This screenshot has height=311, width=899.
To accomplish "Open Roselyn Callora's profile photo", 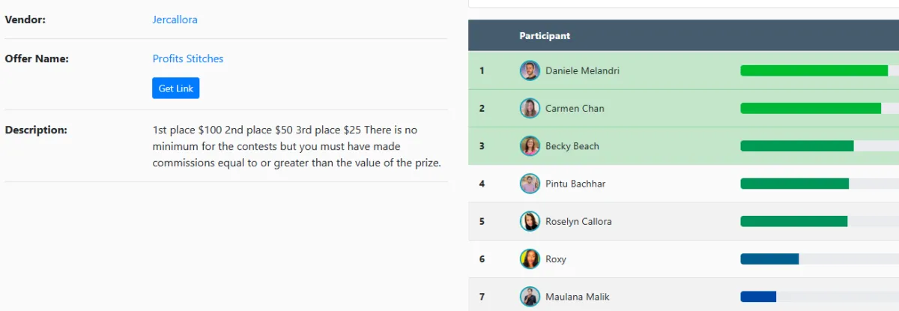I will click(530, 221).
